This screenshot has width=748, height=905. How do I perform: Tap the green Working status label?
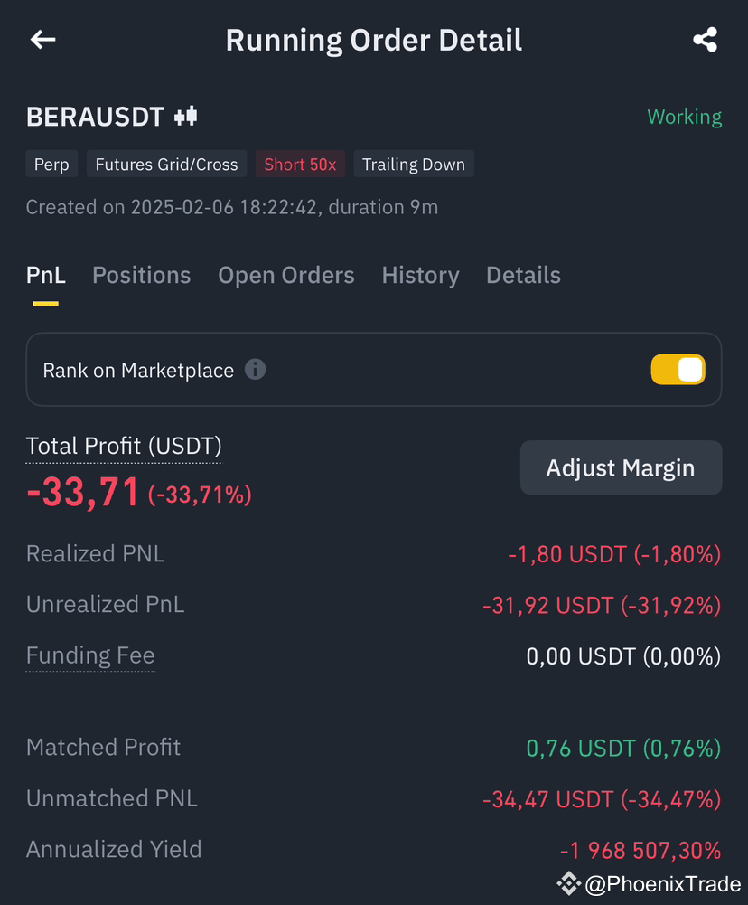(684, 118)
